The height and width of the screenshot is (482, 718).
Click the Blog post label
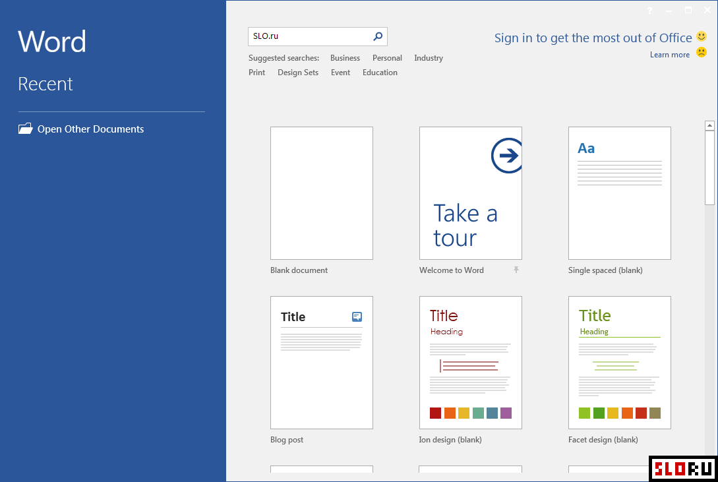click(x=287, y=440)
